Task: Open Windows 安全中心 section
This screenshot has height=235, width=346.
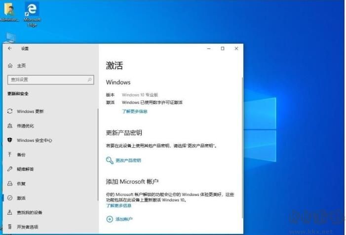Action: (50, 140)
